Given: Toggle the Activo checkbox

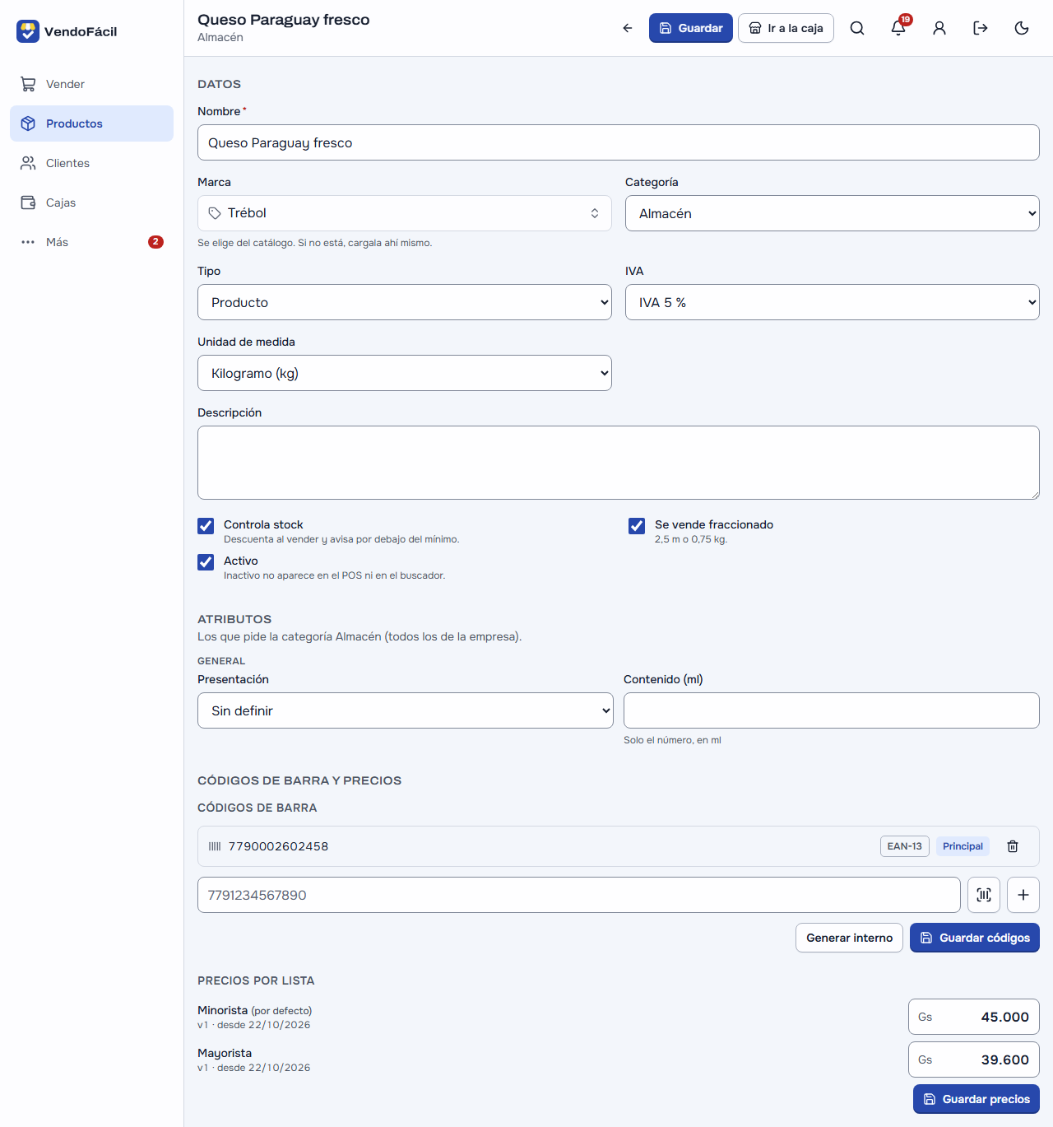Looking at the screenshot, I should 206,562.
